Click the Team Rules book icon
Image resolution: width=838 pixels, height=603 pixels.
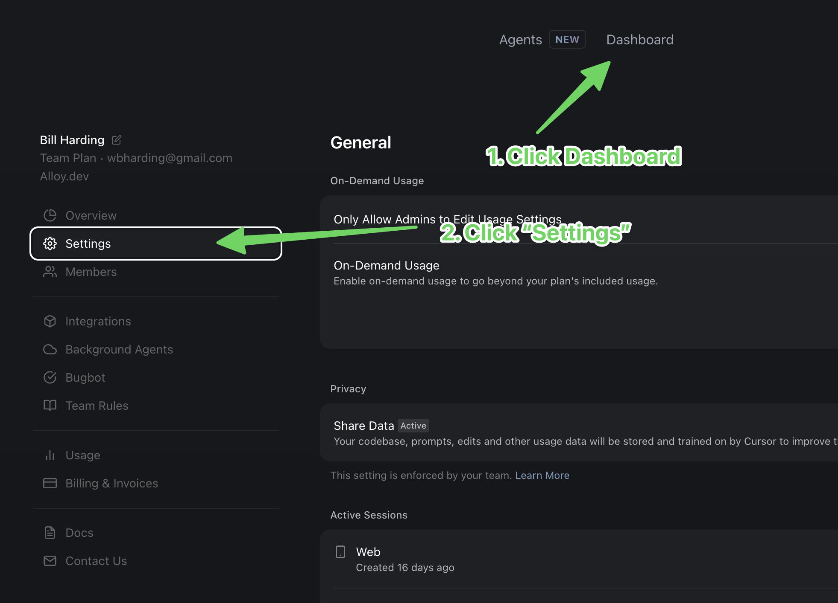(50, 406)
